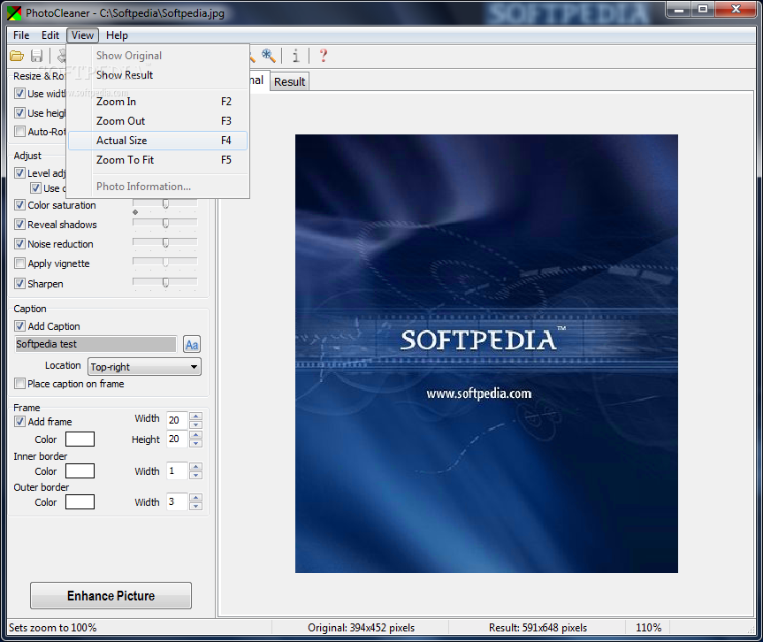Viewport: 763px width, 642px height.
Task: Uncheck the Add frame checkbox
Action: pyautogui.click(x=20, y=422)
